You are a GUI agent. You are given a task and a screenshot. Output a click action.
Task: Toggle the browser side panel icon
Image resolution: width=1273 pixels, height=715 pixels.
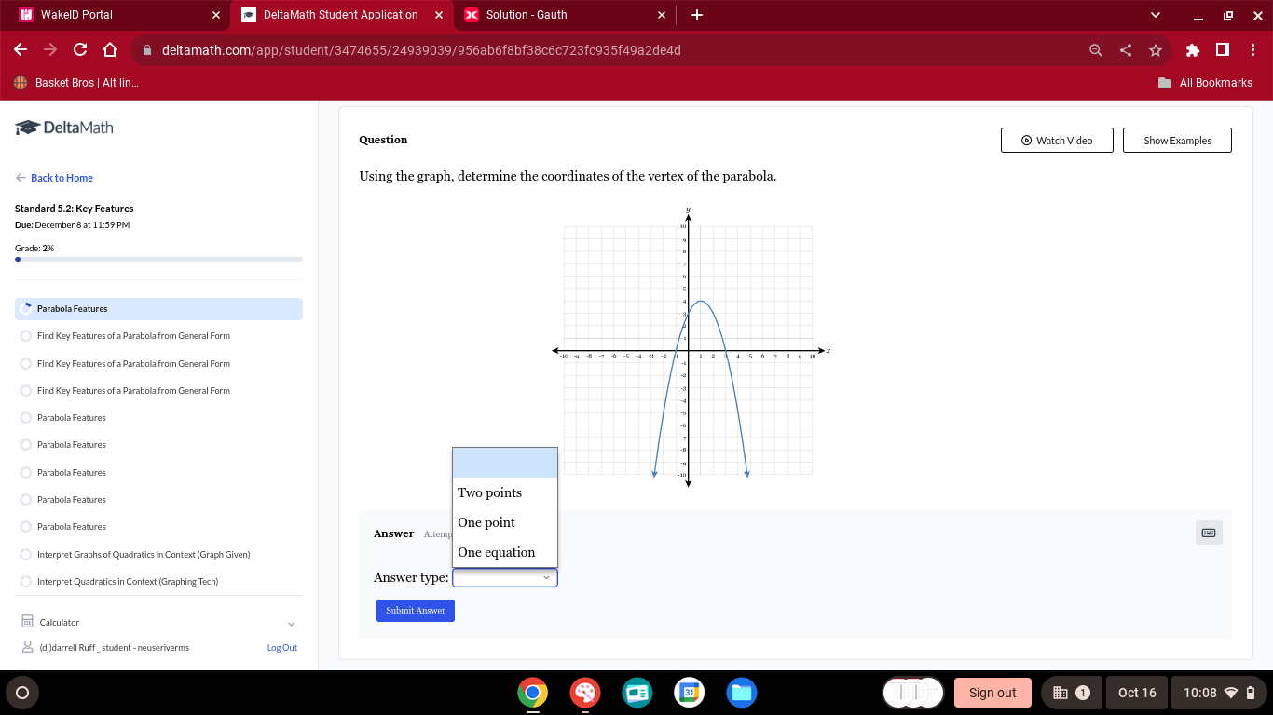tap(1223, 50)
